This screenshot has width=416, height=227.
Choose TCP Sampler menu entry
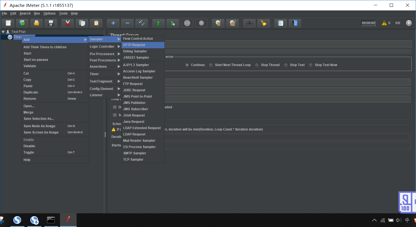coord(143,160)
